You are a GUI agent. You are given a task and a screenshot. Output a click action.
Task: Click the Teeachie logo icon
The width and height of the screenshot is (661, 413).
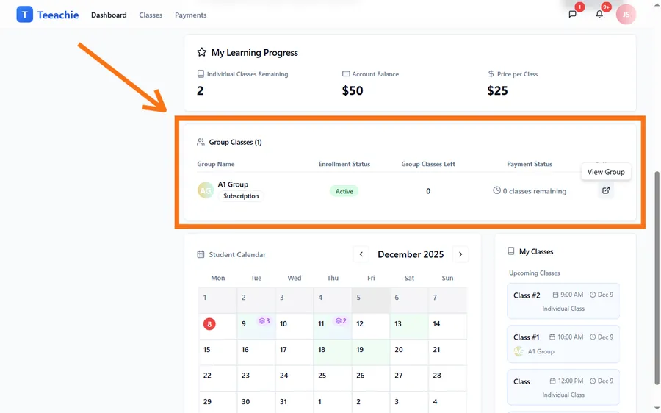pos(24,15)
